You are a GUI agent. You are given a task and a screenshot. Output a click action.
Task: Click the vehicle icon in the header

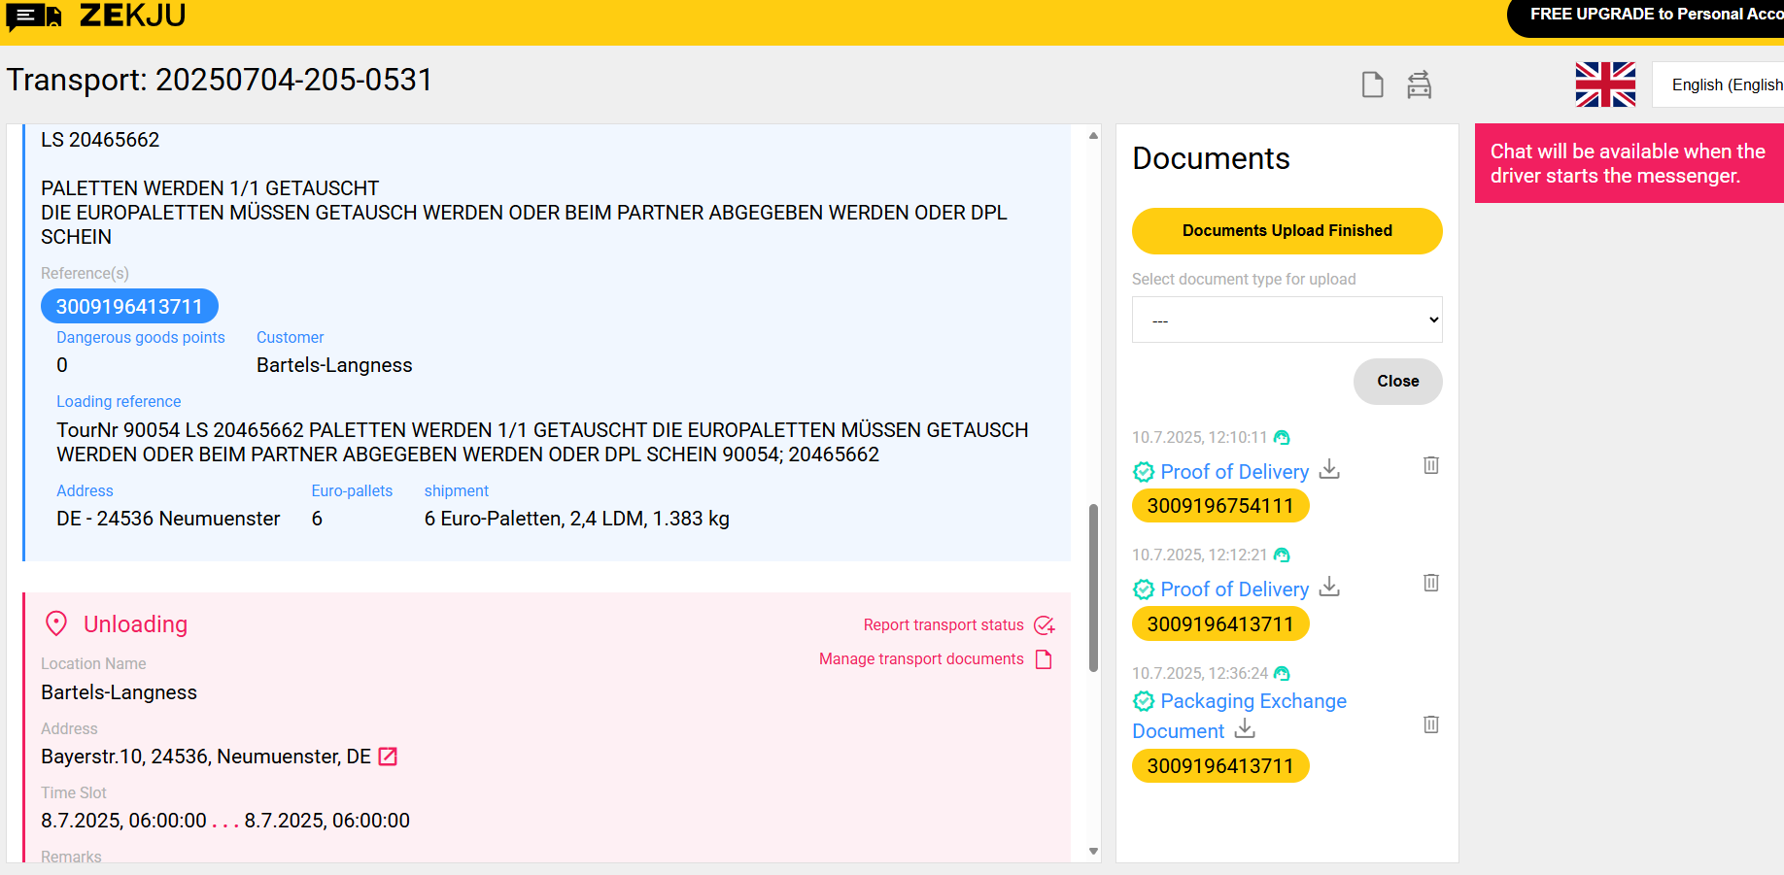coord(1420,85)
